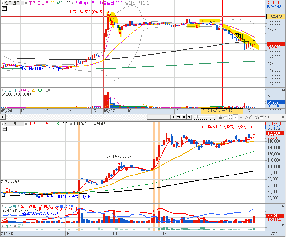The image size is (286, 237).
Task: Toggle the square marker before 거래량 단순 in top chart
Action: 2,90
